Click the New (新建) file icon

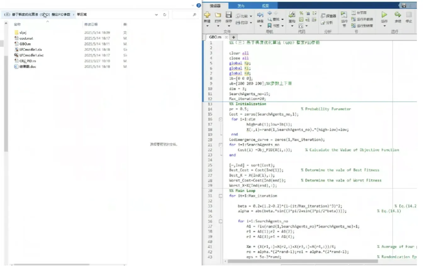pos(207,15)
